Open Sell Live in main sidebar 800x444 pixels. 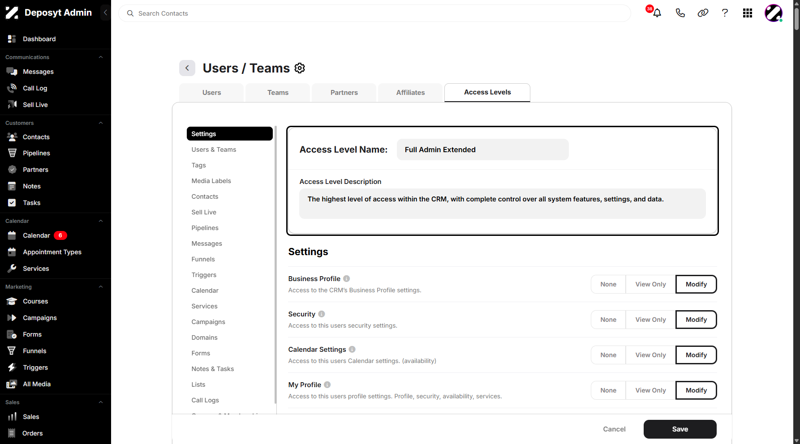tap(35, 105)
